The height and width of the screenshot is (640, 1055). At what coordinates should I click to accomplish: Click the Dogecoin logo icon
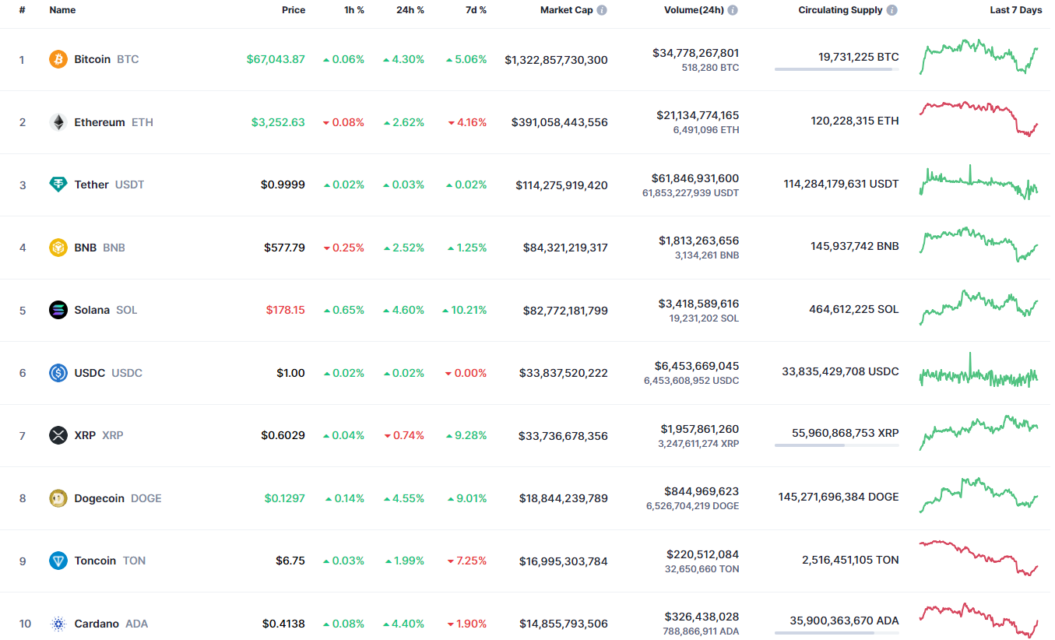click(x=58, y=498)
